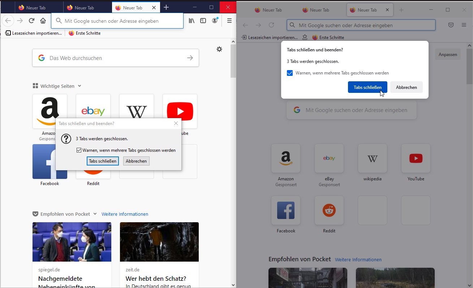Click the star bookmark icon beside 'Erste Schritte'
The height and width of the screenshot is (288, 473).
(305, 37)
